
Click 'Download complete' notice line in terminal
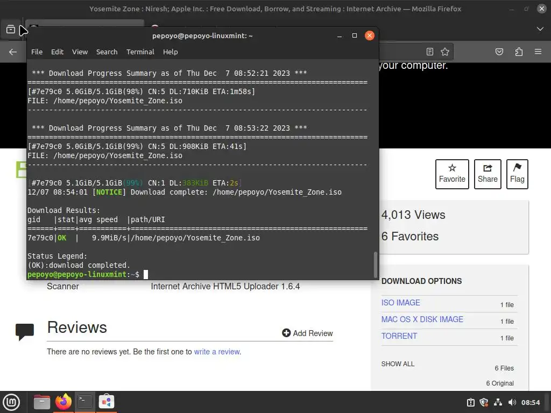[x=185, y=192]
